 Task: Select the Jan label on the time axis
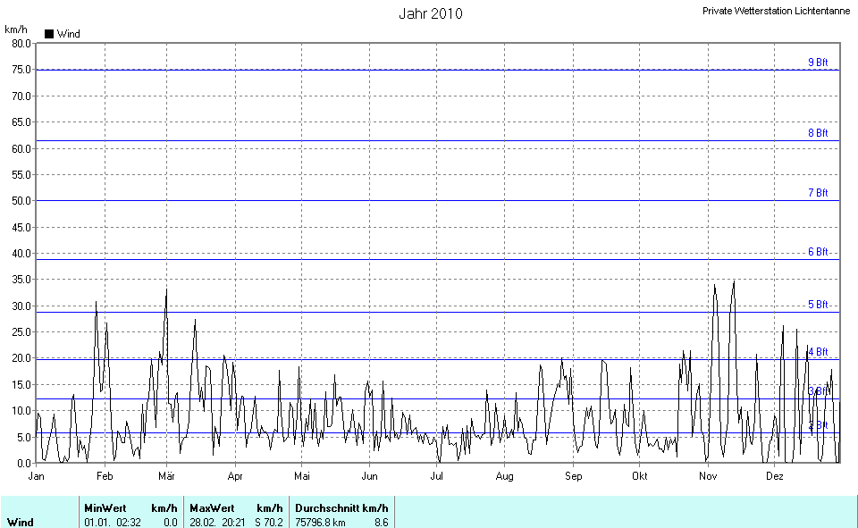(x=37, y=476)
